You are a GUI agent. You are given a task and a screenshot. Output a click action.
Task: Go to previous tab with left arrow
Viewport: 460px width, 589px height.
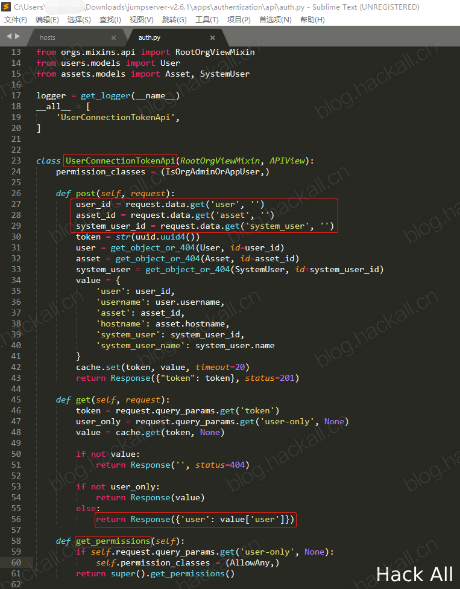click(10, 36)
